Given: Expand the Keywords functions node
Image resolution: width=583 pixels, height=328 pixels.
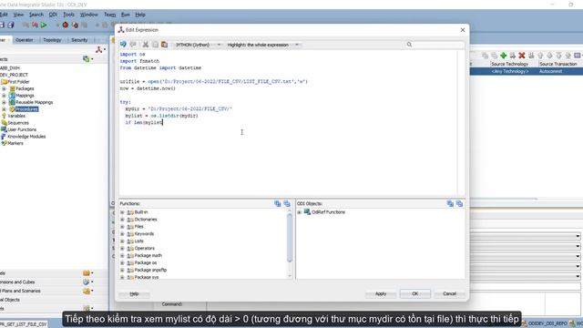Looking at the screenshot, I should (x=122, y=234).
